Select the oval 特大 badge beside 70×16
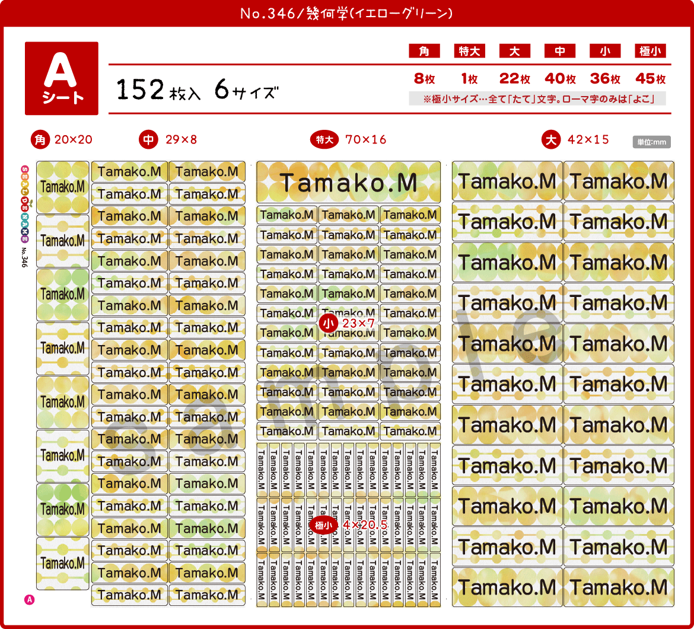 click(324, 140)
